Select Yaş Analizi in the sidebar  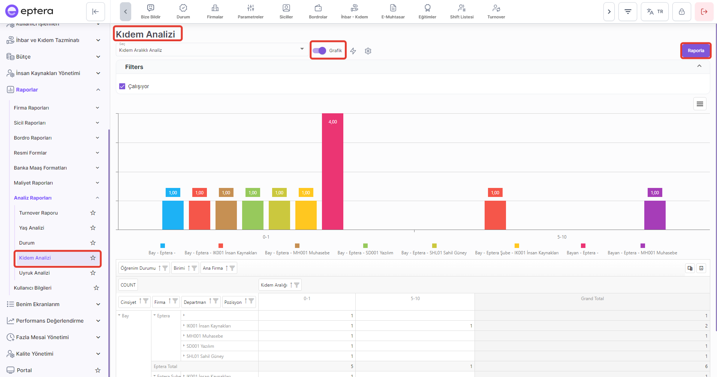(x=32, y=228)
